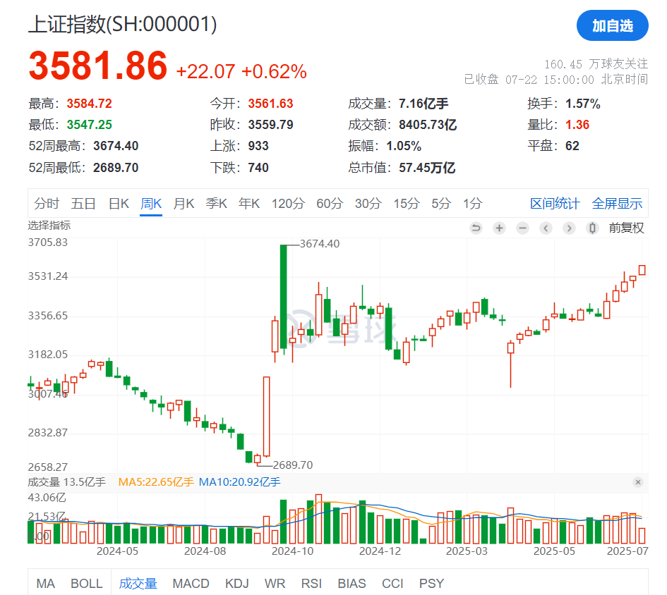The image size is (667, 595).
Task: Show the RSI indicator
Action: (311, 584)
